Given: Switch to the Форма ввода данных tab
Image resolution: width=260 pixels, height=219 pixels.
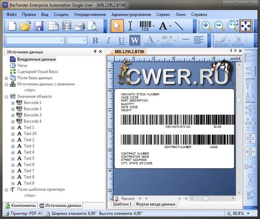Looking at the screenshot, I should [156, 204].
